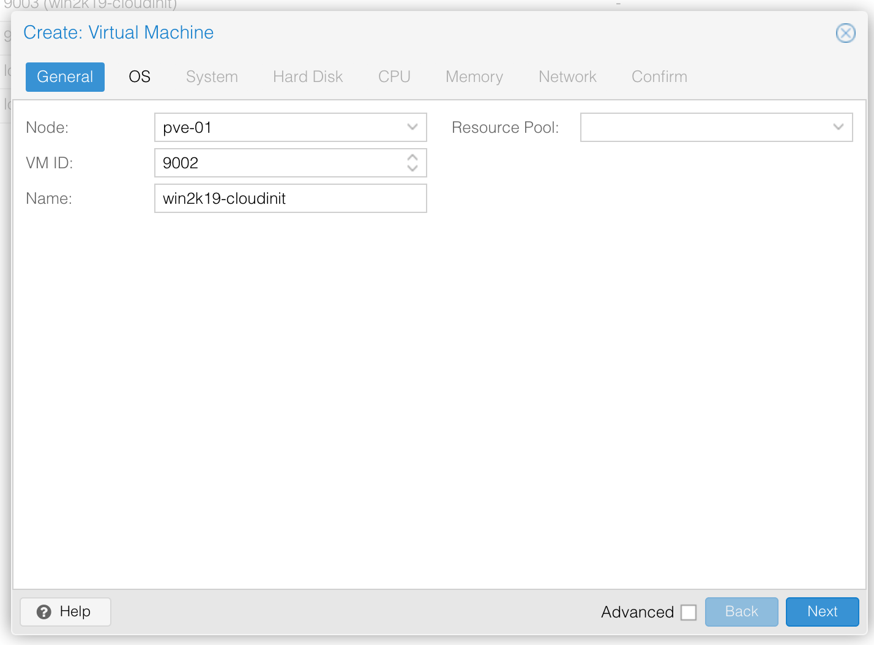Click the Help question mark icon
Image resolution: width=874 pixels, height=645 pixels.
(43, 612)
